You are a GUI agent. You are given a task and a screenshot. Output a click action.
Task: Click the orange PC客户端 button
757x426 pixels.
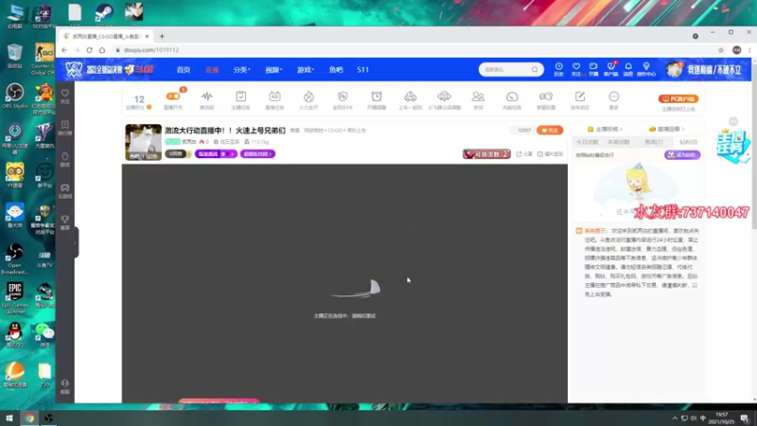click(678, 98)
